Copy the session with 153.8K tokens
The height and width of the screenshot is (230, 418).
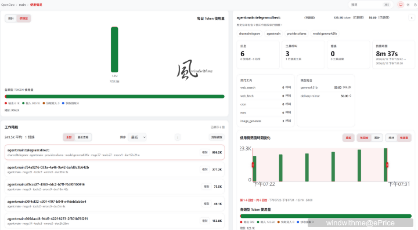point(204,221)
